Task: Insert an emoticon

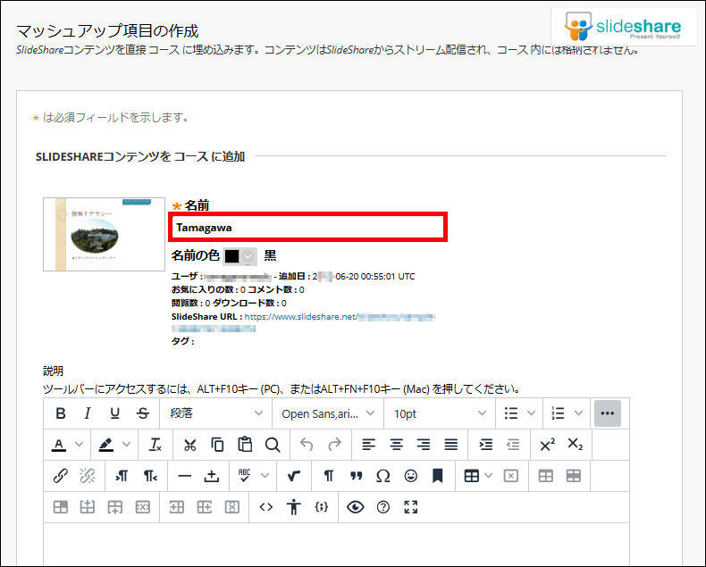Action: click(x=410, y=476)
